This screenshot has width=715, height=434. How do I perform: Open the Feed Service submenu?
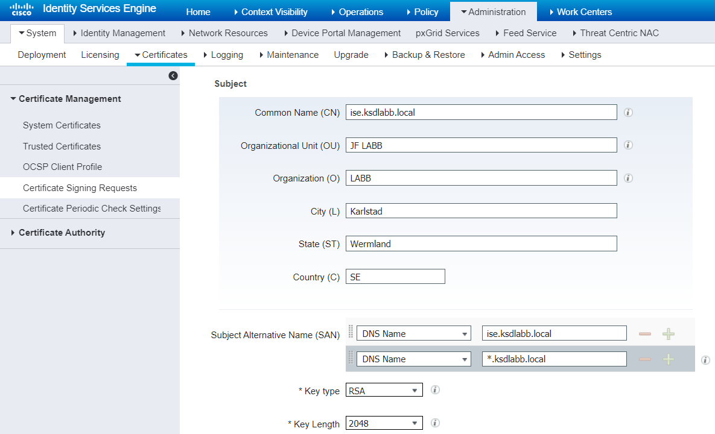(526, 33)
